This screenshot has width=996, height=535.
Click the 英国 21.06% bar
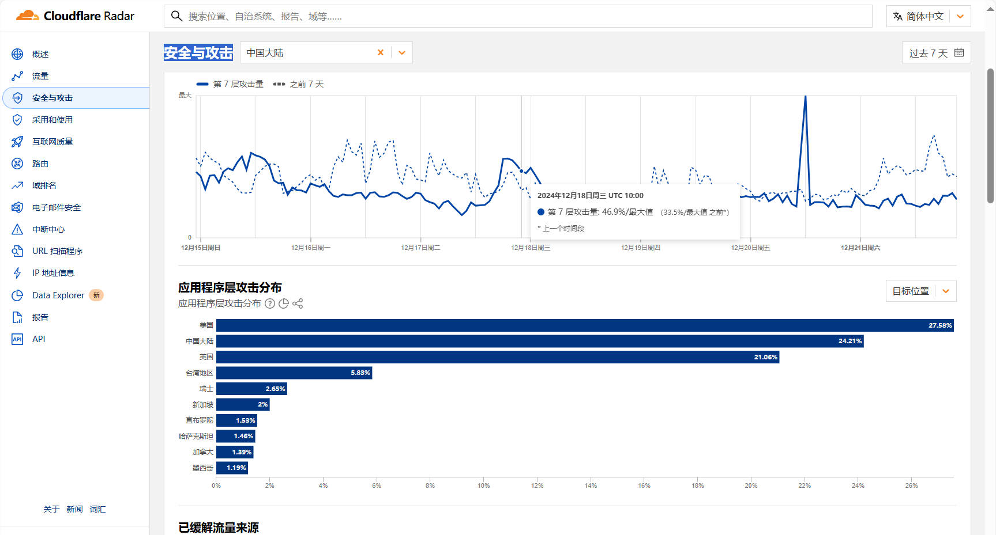tap(498, 357)
